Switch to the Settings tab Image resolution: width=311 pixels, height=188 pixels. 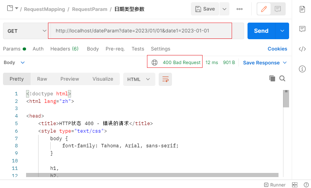[161, 49]
